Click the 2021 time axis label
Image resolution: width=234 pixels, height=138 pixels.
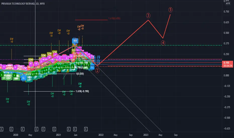(59, 135)
